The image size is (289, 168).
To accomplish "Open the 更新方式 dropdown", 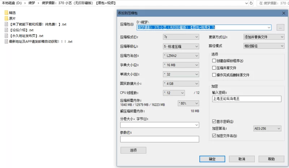I will (x=264, y=37).
